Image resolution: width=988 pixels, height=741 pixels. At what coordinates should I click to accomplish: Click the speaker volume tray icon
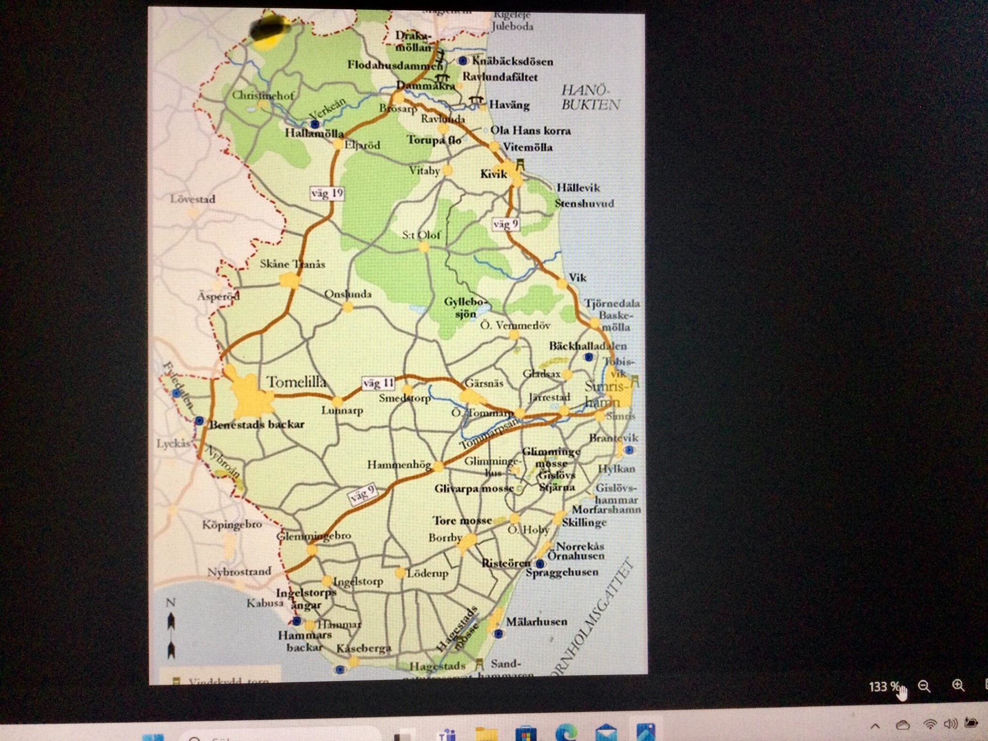(x=950, y=724)
